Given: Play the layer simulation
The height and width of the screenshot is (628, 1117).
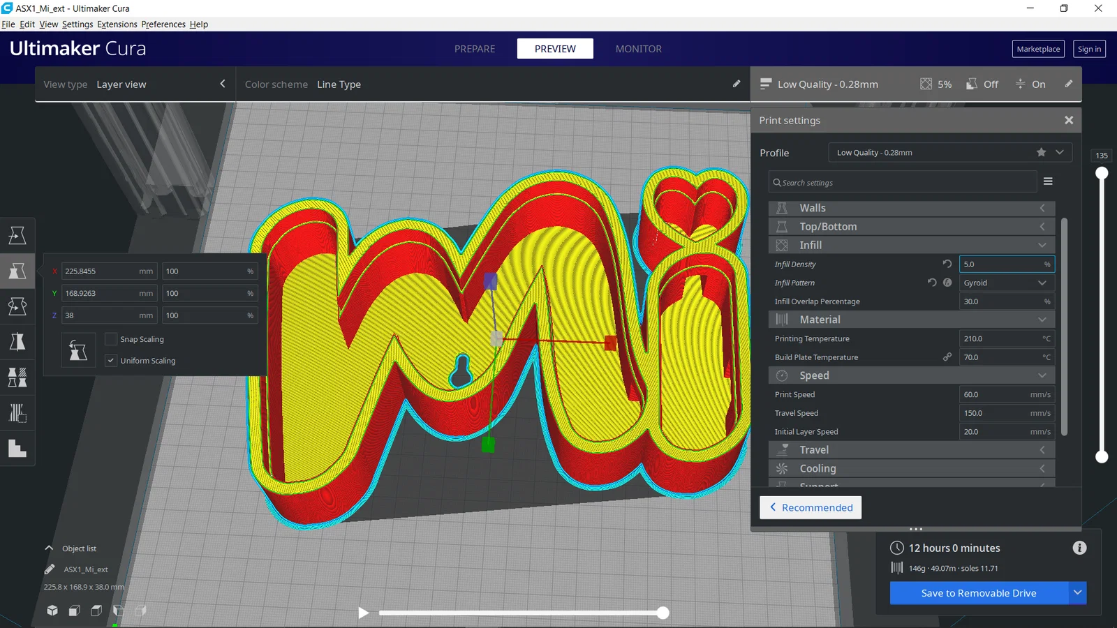Looking at the screenshot, I should [363, 613].
